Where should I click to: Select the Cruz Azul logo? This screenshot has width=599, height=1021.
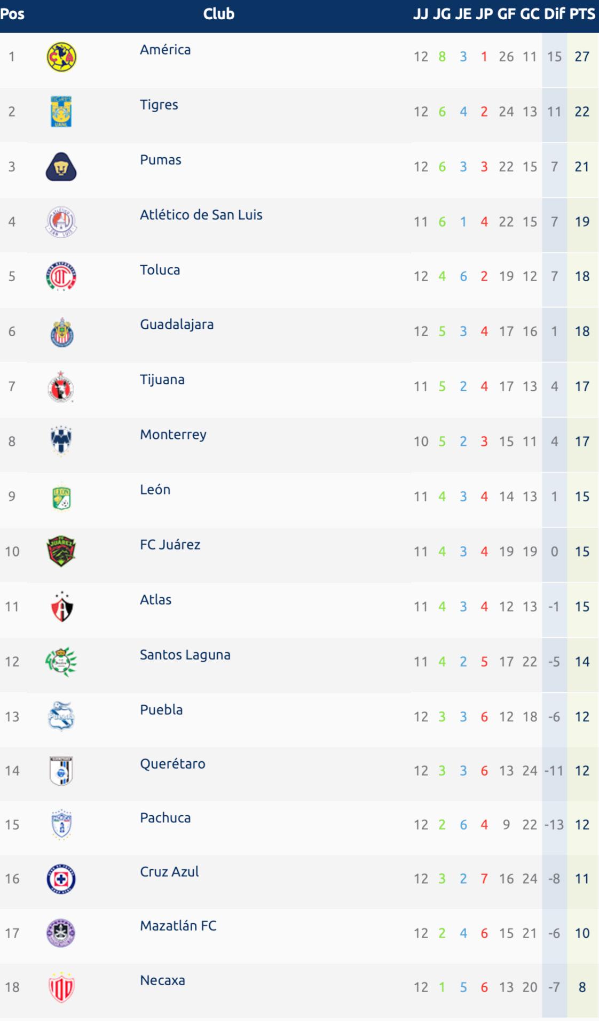click(61, 879)
